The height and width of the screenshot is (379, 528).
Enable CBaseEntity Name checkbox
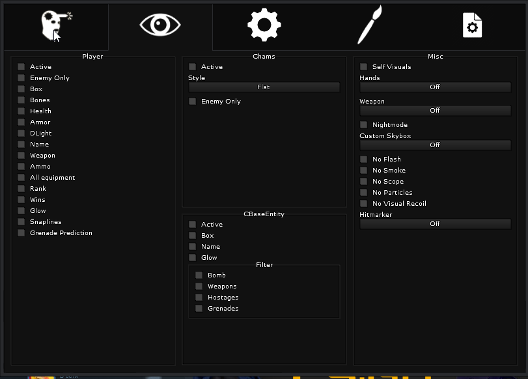tap(193, 247)
